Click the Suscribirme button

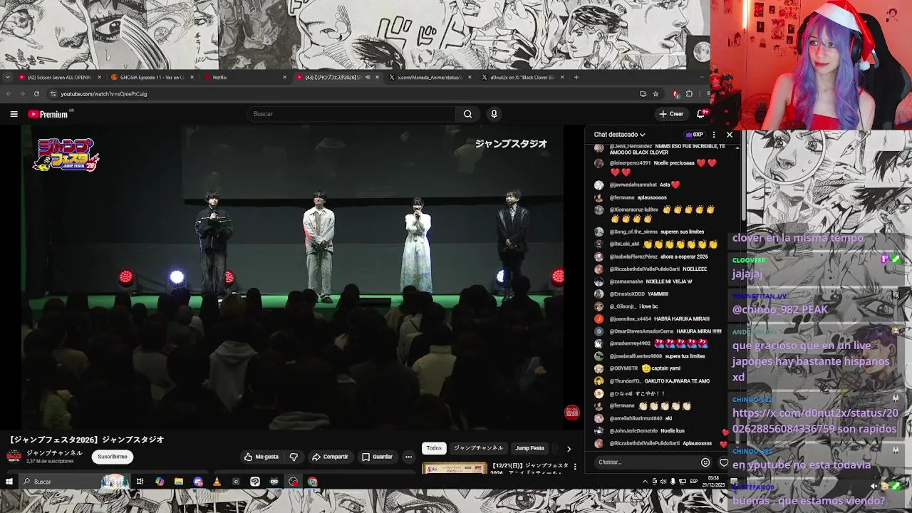(113, 457)
